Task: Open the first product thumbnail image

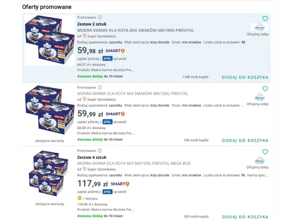Action: coord(49,40)
